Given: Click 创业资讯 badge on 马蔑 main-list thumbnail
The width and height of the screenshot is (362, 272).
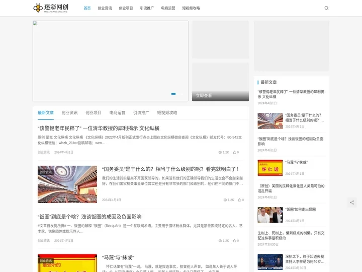Looking at the screenshot, I should click(x=46, y=260).
